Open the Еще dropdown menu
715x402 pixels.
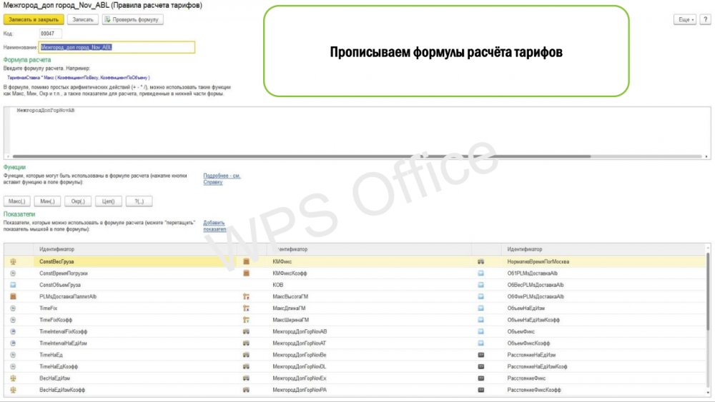(x=684, y=19)
